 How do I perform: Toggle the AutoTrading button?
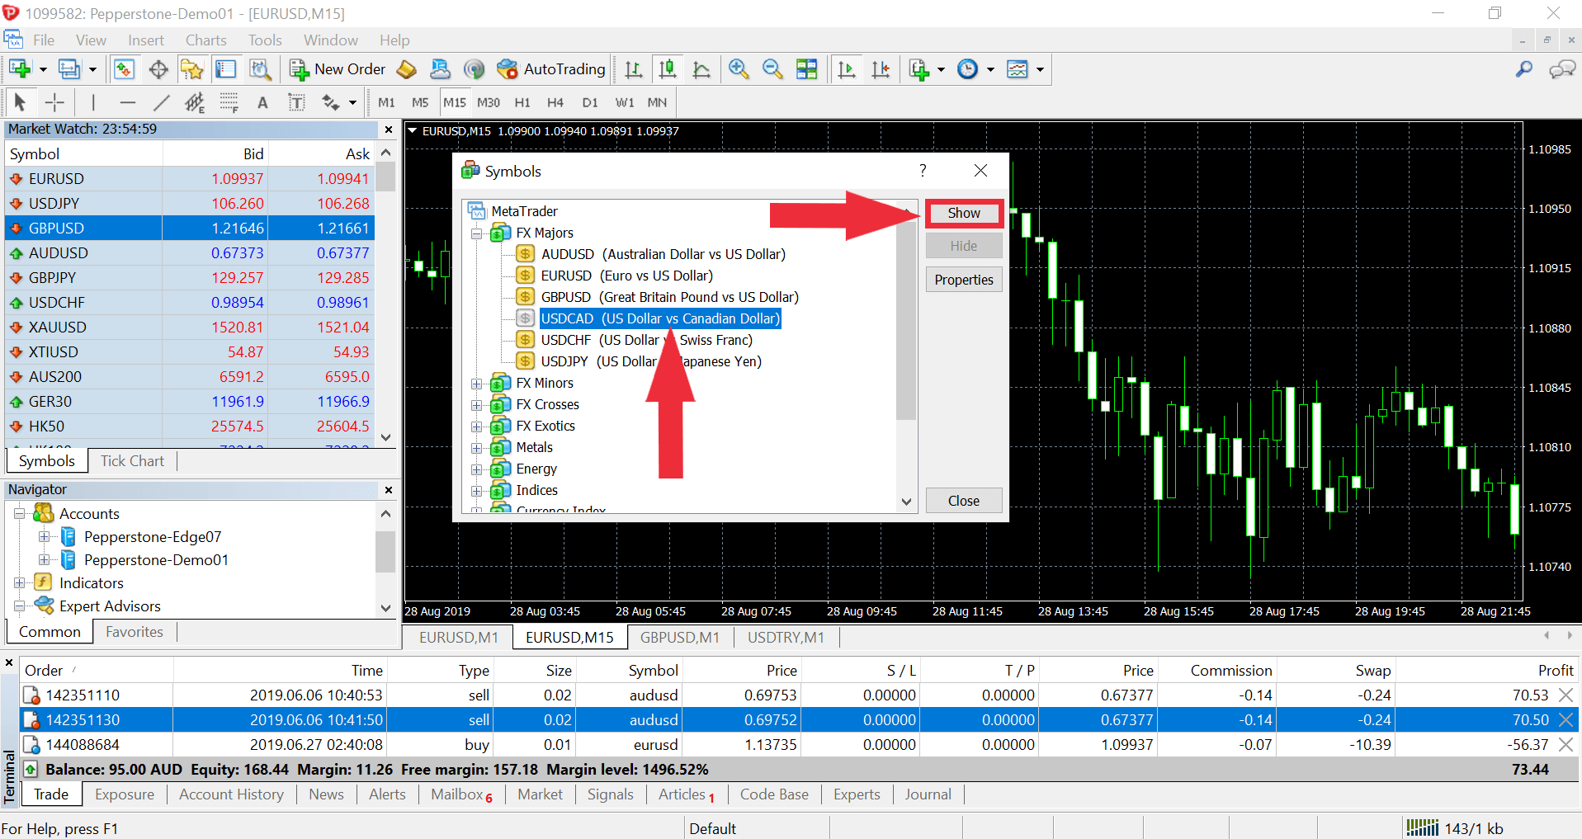[552, 69]
